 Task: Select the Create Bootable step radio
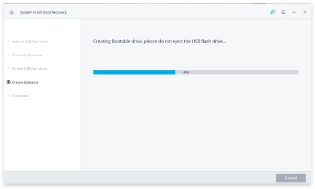pos(8,82)
